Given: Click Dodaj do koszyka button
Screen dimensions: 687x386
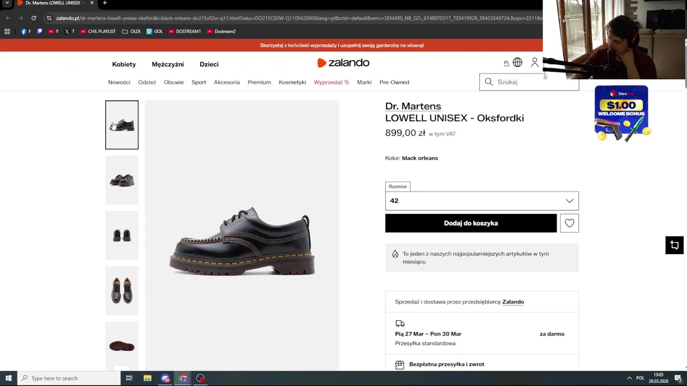Looking at the screenshot, I should click(471, 223).
